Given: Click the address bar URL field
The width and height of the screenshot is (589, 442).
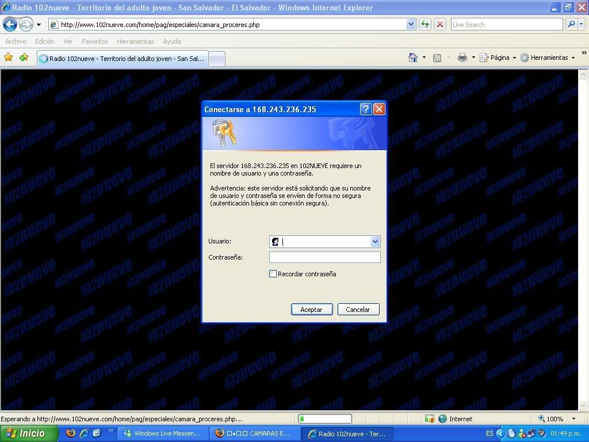Looking at the screenshot, I should pos(228,25).
